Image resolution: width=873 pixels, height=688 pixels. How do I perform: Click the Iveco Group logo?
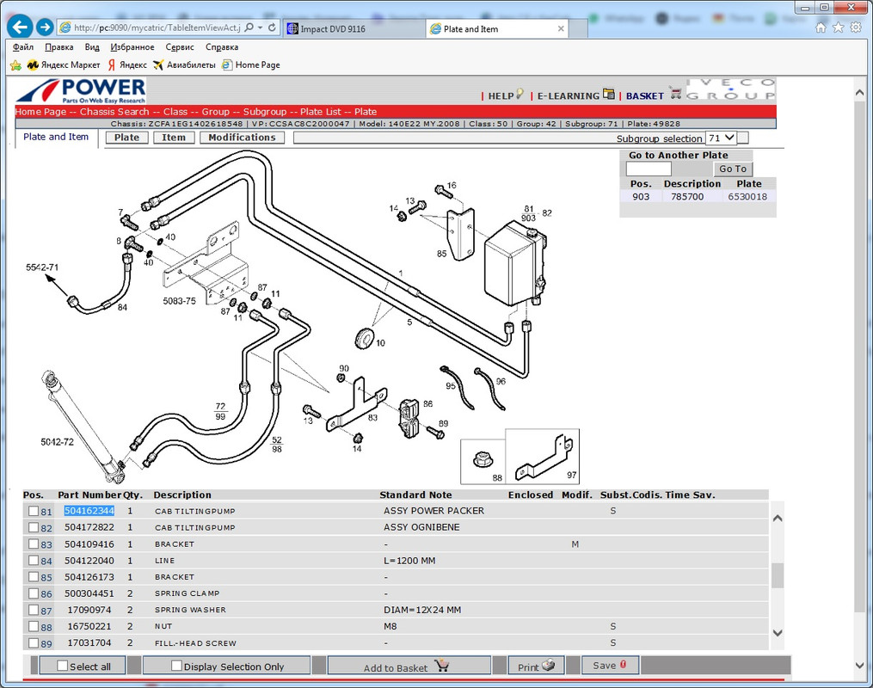coord(731,89)
